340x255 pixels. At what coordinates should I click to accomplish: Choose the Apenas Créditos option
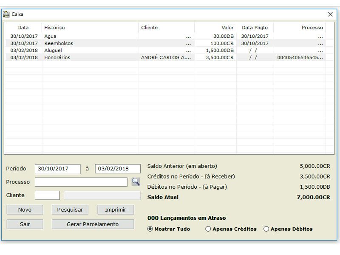(208, 229)
